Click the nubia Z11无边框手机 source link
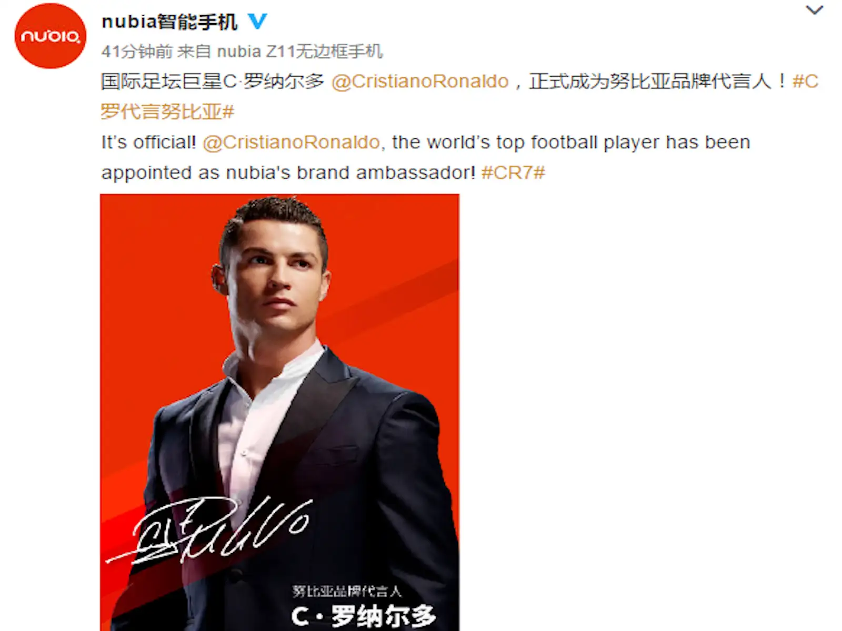Viewport: 842px width, 631px height. click(299, 52)
